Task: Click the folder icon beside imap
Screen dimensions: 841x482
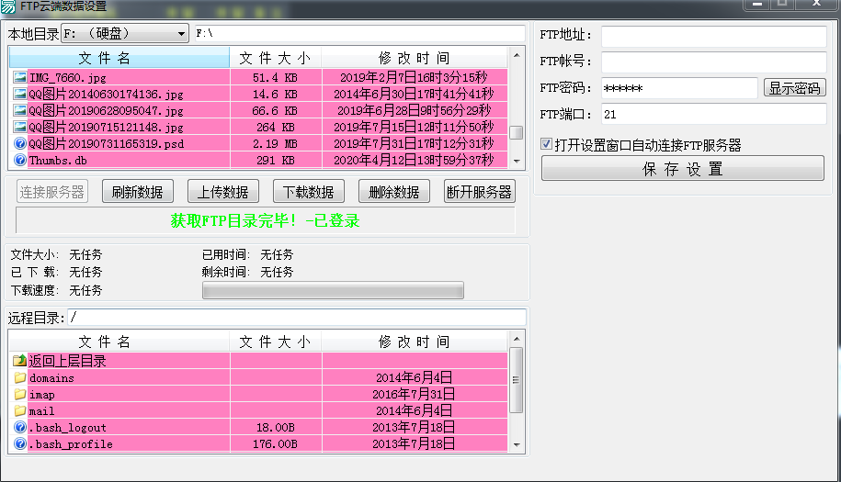Action: 20,394
